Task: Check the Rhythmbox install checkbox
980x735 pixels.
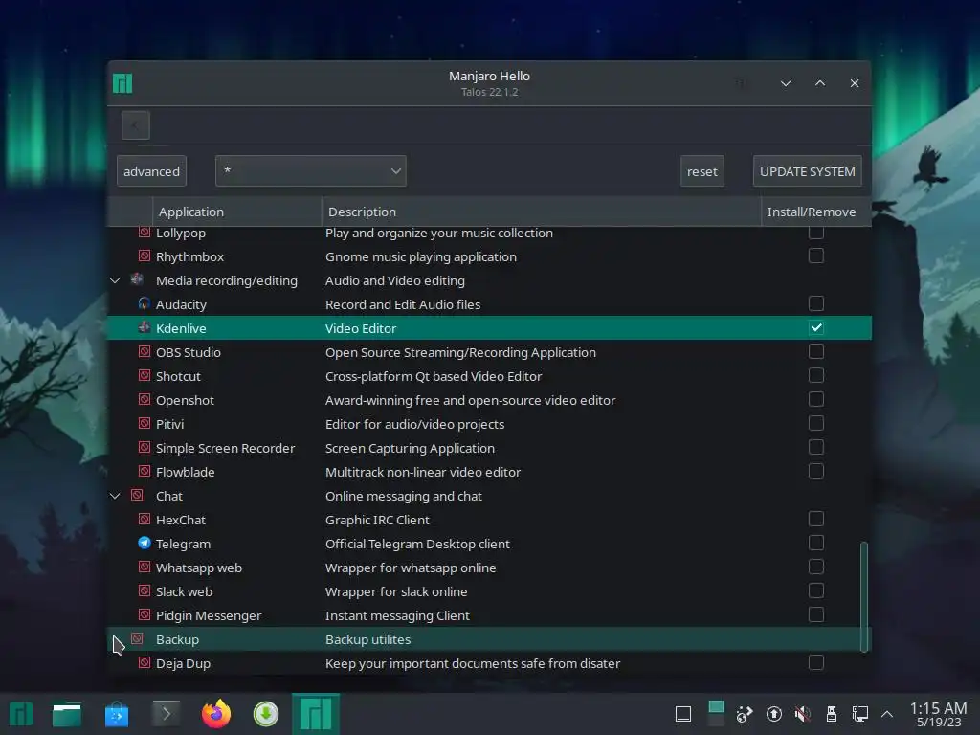Action: pos(815,256)
